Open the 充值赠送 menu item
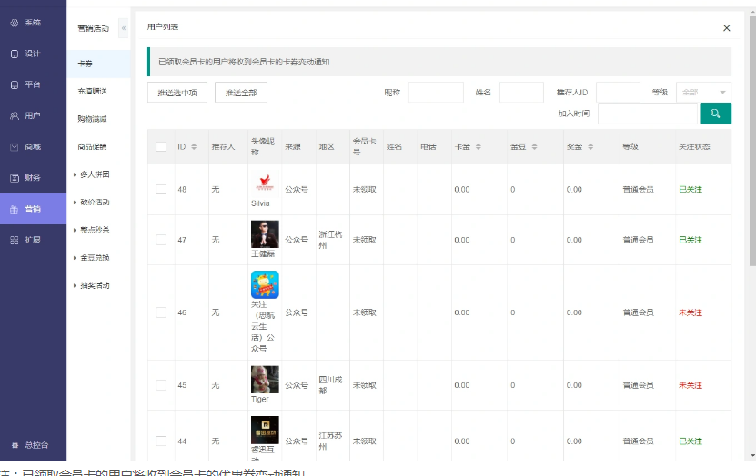This screenshot has width=756, height=476. point(93,92)
